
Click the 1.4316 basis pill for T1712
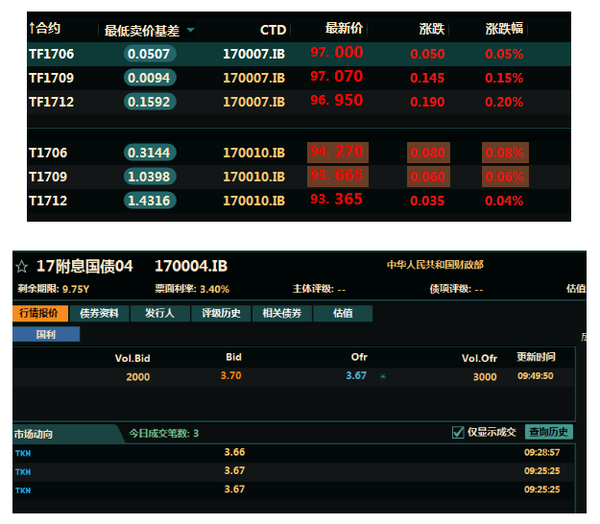(150, 201)
